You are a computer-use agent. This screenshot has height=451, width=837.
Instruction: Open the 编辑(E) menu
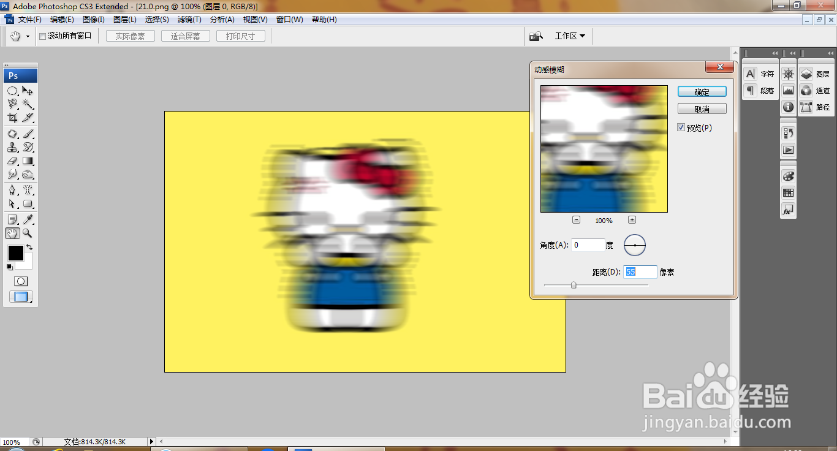click(62, 20)
